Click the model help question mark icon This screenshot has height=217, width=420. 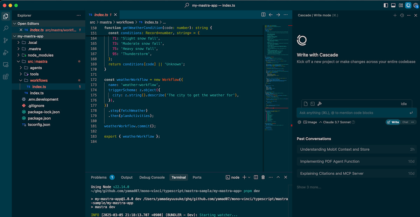353,122
